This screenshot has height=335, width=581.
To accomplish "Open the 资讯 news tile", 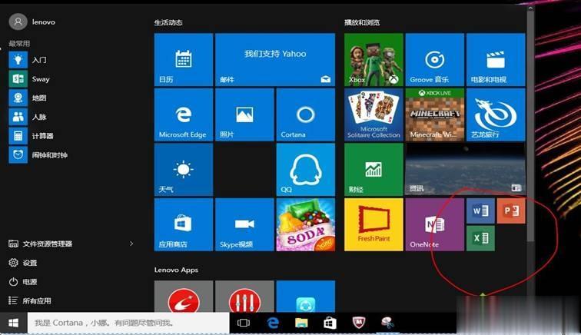I will click(466, 169).
